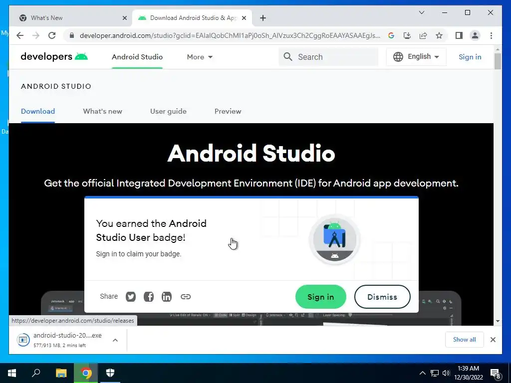
Task: Click the Search field on developer site
Action: (328, 57)
